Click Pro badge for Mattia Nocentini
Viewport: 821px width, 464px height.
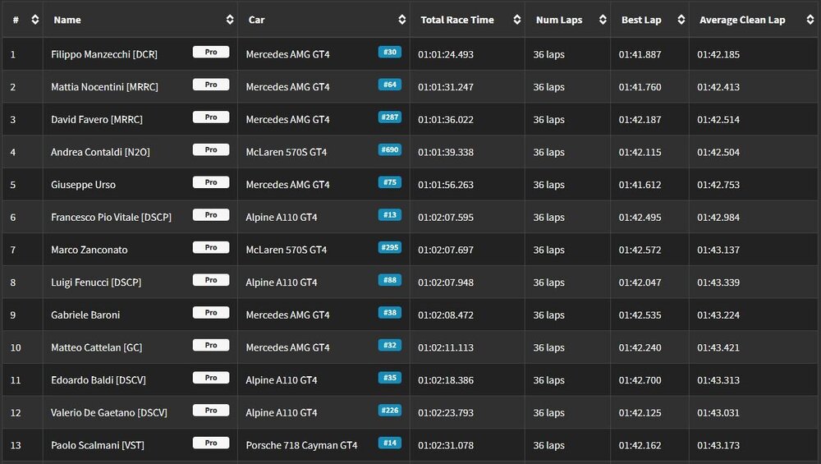(x=211, y=85)
